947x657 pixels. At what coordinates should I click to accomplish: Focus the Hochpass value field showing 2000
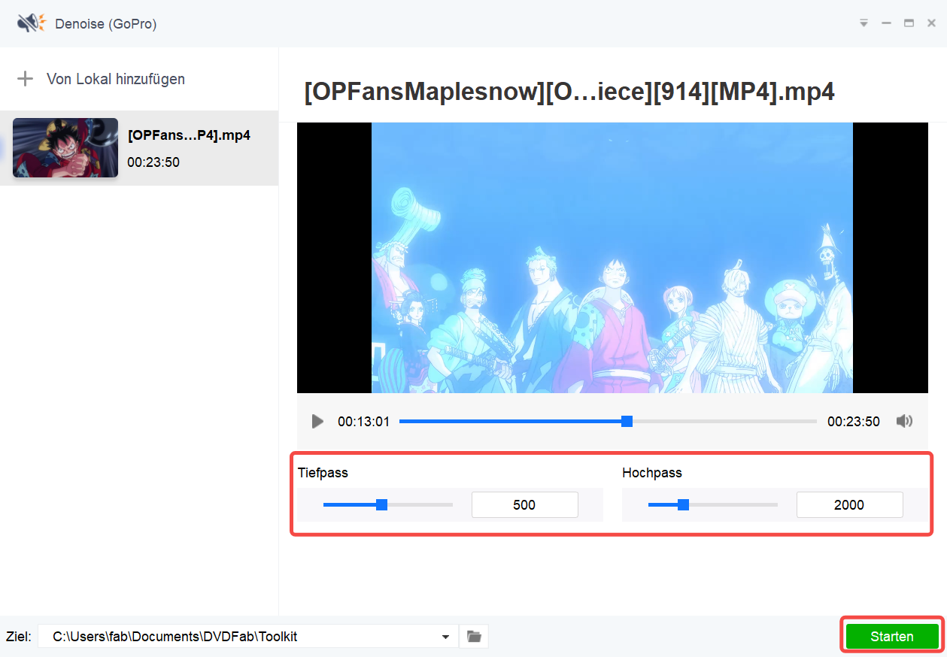click(x=849, y=505)
